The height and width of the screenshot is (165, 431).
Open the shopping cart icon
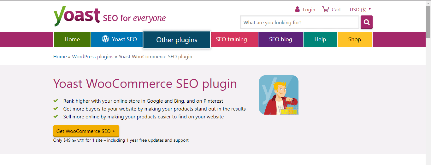pos(325,9)
